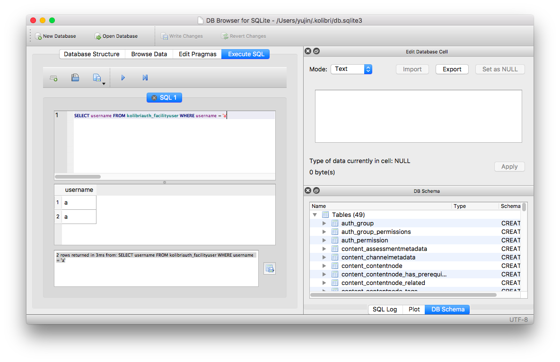Screen dimensions: 560x362
Task: Close the DB Schema panel
Action: coord(308,190)
